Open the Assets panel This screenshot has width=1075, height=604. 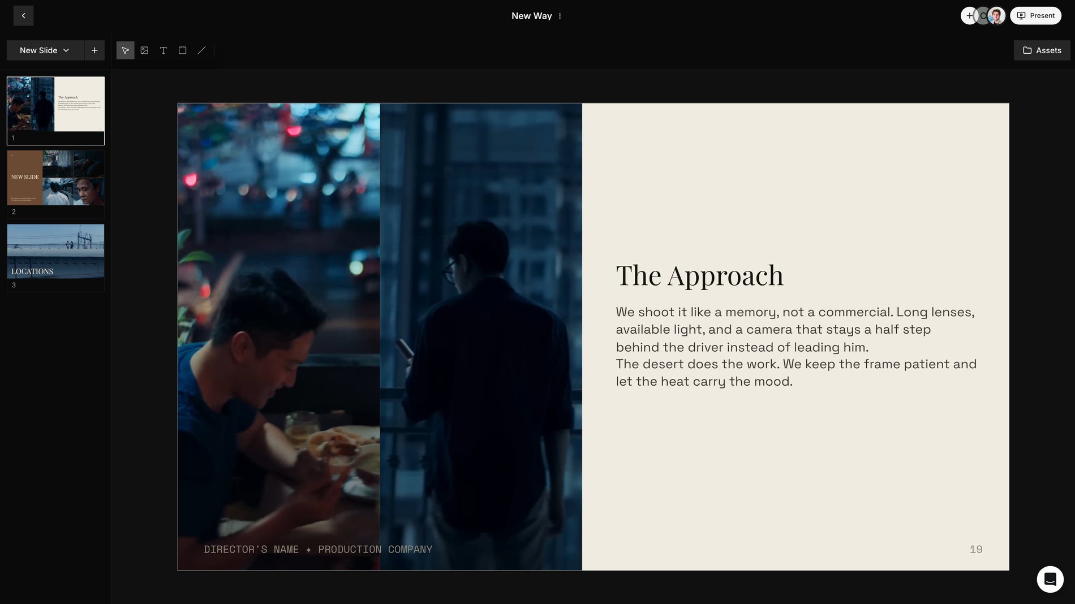pos(1042,50)
